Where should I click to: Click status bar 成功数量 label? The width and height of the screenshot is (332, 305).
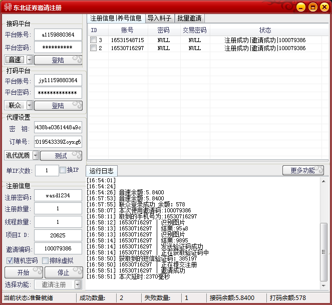(92, 298)
